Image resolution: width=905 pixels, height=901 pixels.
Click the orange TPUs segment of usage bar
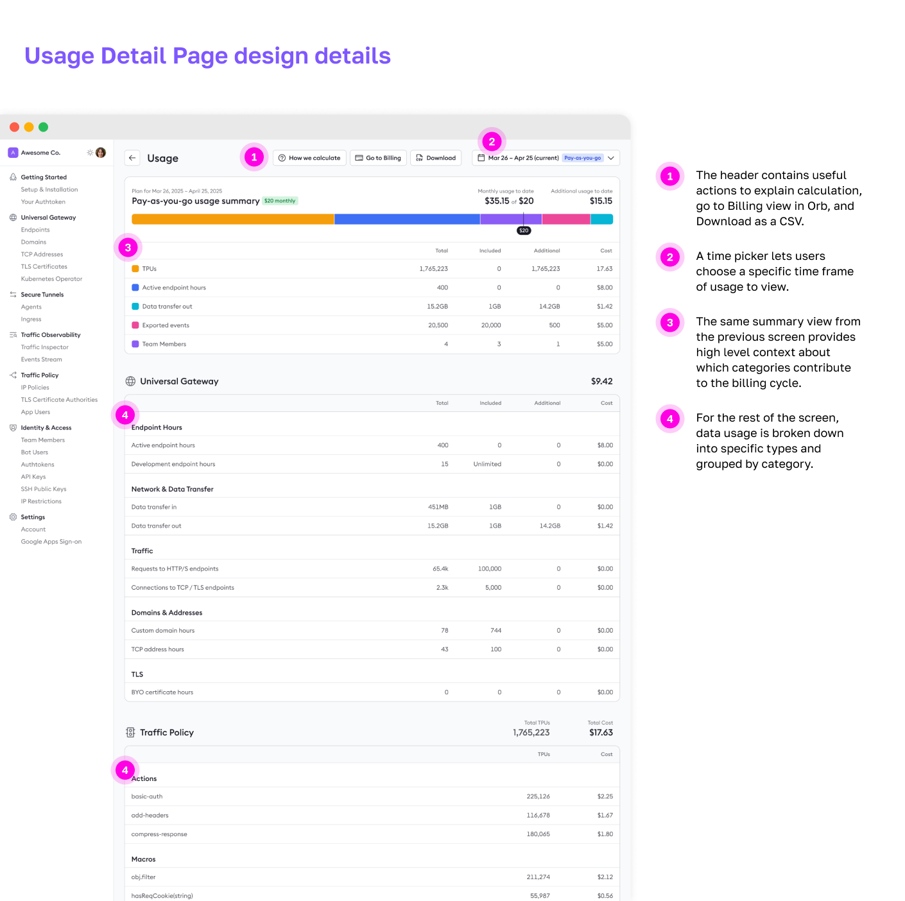233,219
